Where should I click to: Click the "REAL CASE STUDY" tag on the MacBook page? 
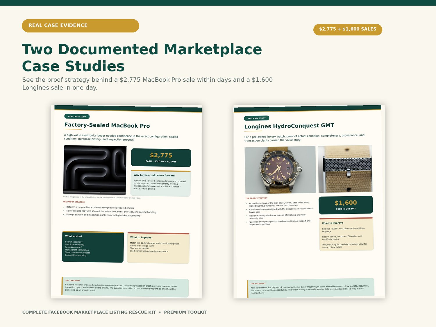[x=77, y=117]
